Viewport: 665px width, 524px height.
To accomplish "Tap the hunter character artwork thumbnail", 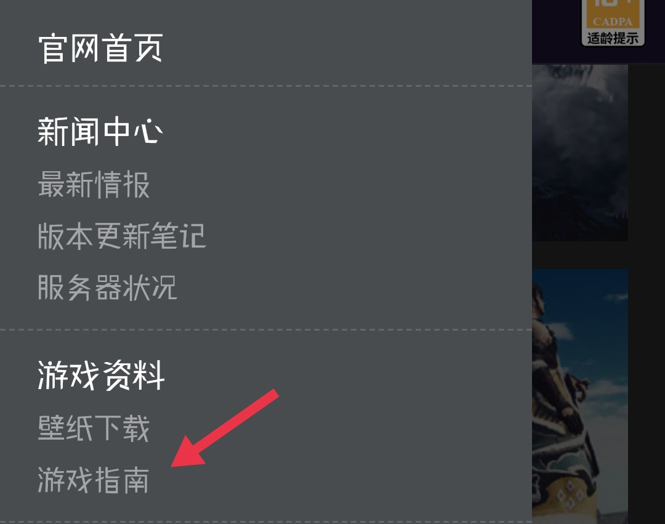I will [580, 397].
